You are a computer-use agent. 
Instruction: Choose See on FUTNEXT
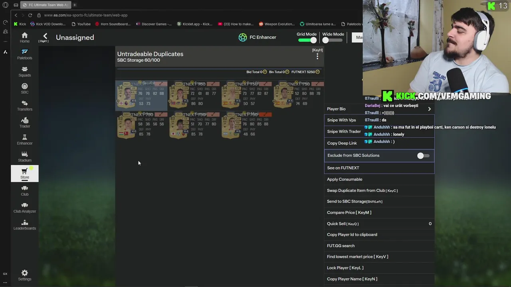point(379,168)
